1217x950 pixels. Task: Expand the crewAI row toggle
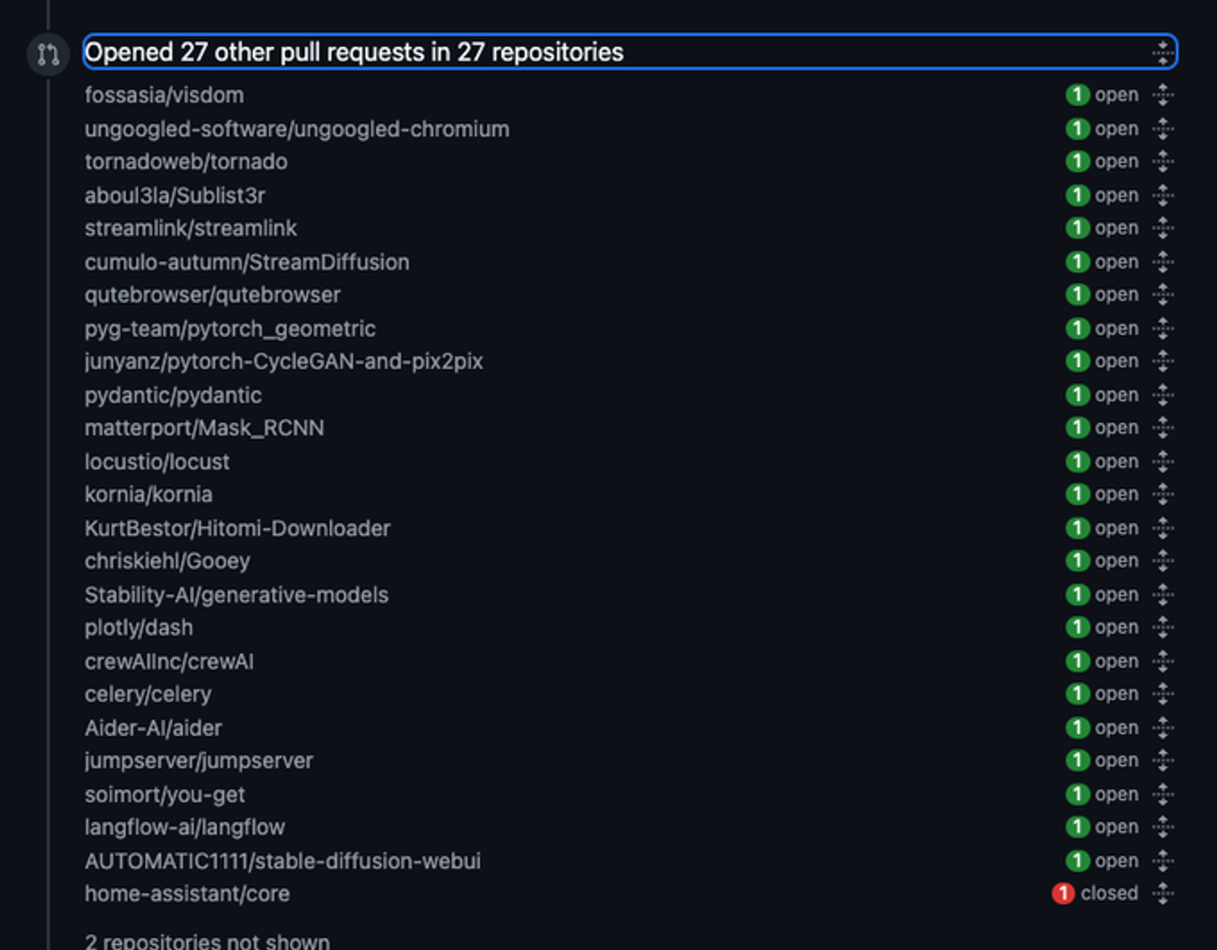pyautogui.click(x=1162, y=662)
